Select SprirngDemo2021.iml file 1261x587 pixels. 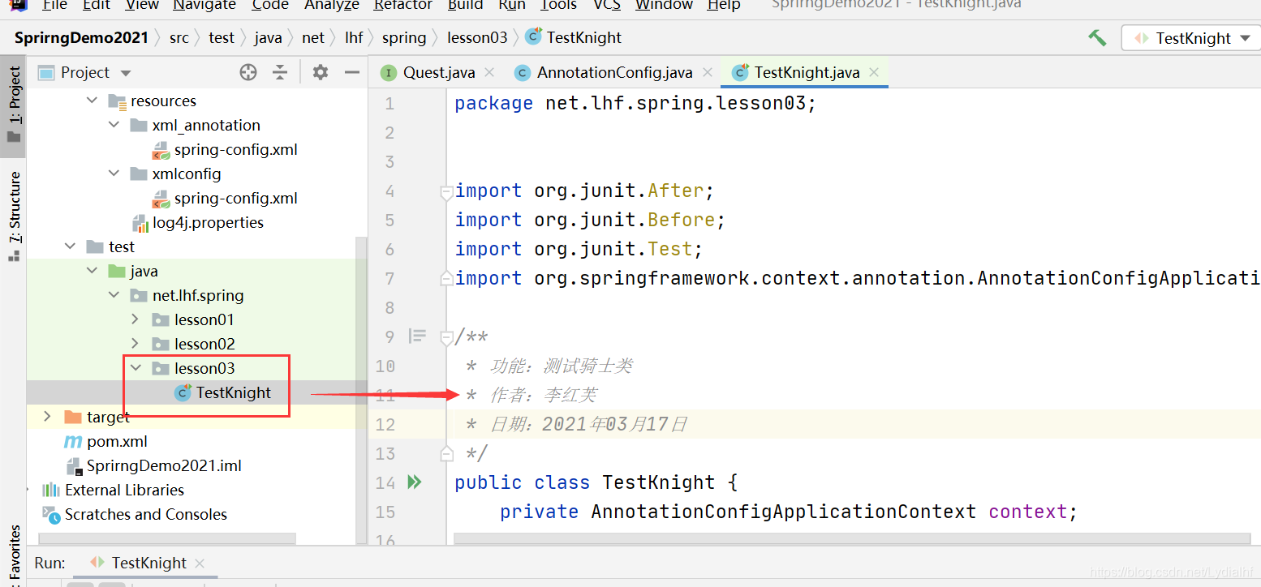tap(164, 466)
